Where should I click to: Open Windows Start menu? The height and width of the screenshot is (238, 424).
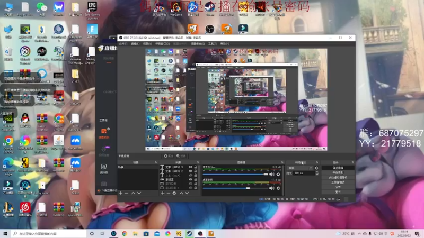(5, 233)
